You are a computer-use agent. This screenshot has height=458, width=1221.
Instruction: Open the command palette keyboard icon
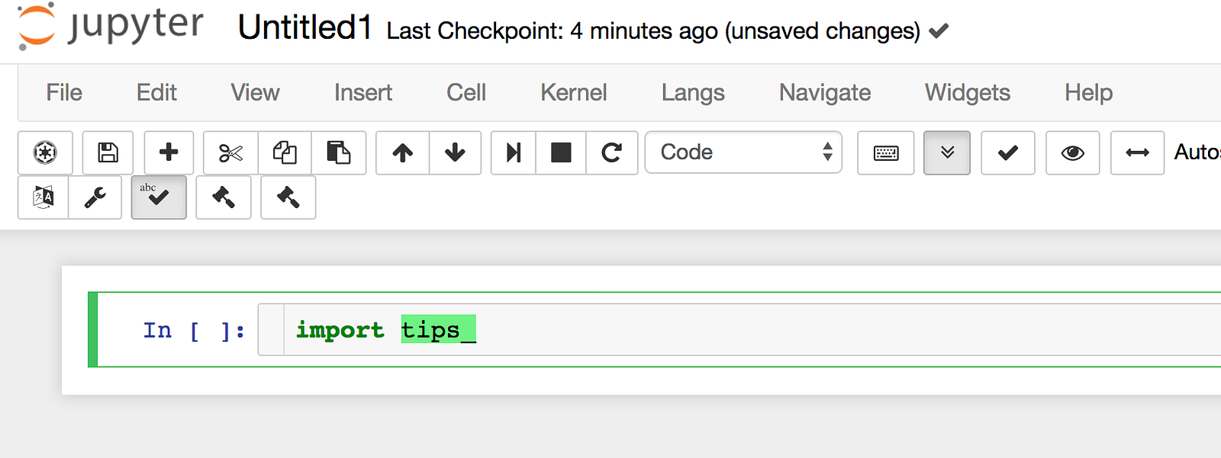click(x=885, y=153)
